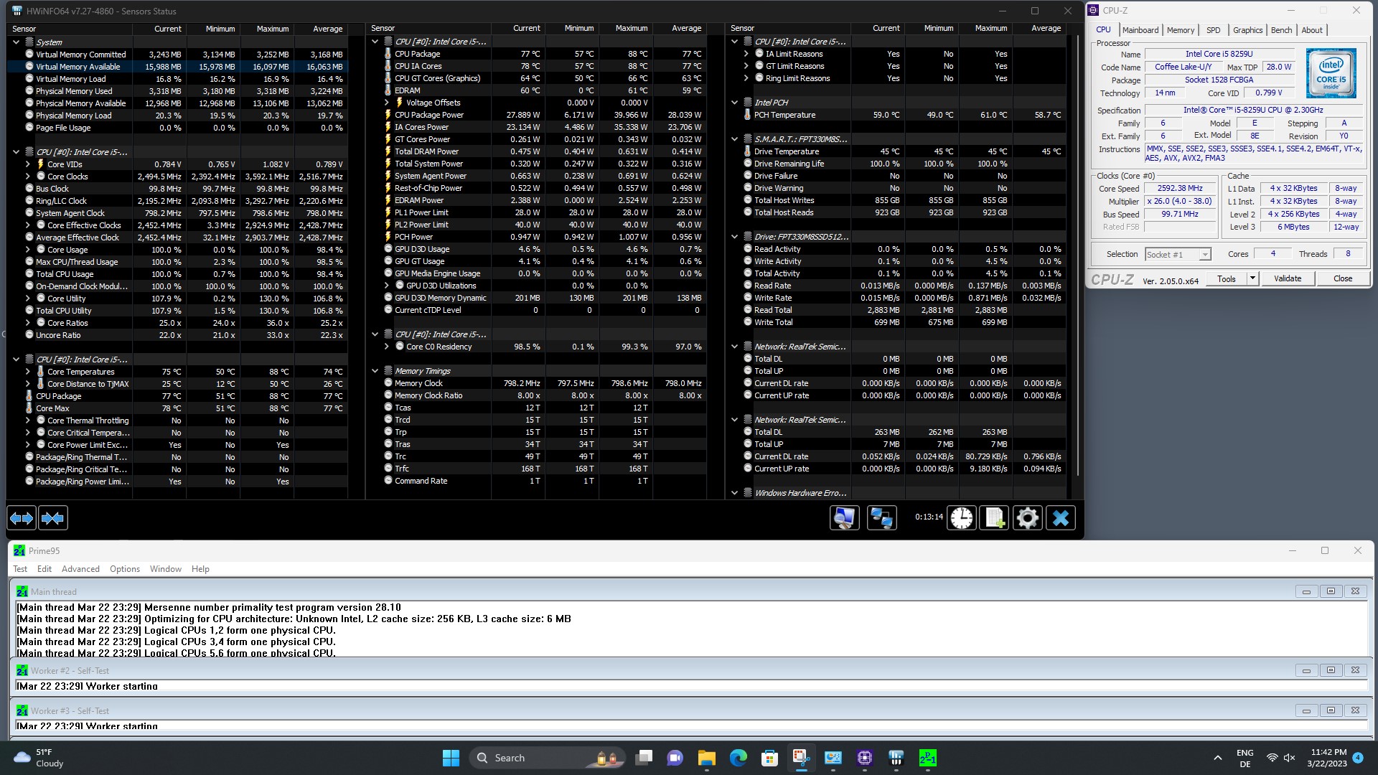This screenshot has width=1378, height=775.
Task: Click the network monitors icon in HWiNFO
Action: 881,517
